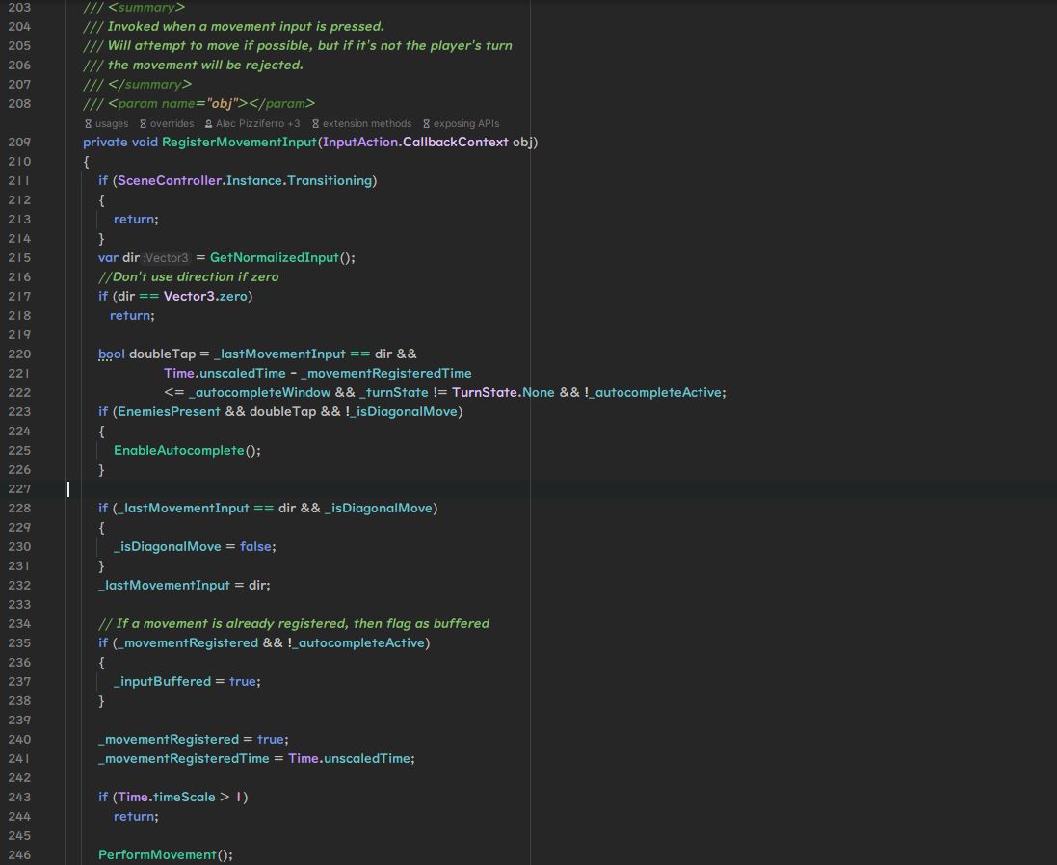The width and height of the screenshot is (1057, 865).
Task: Click the hourglass icon beside "extension methods"
Action: pyautogui.click(x=315, y=124)
